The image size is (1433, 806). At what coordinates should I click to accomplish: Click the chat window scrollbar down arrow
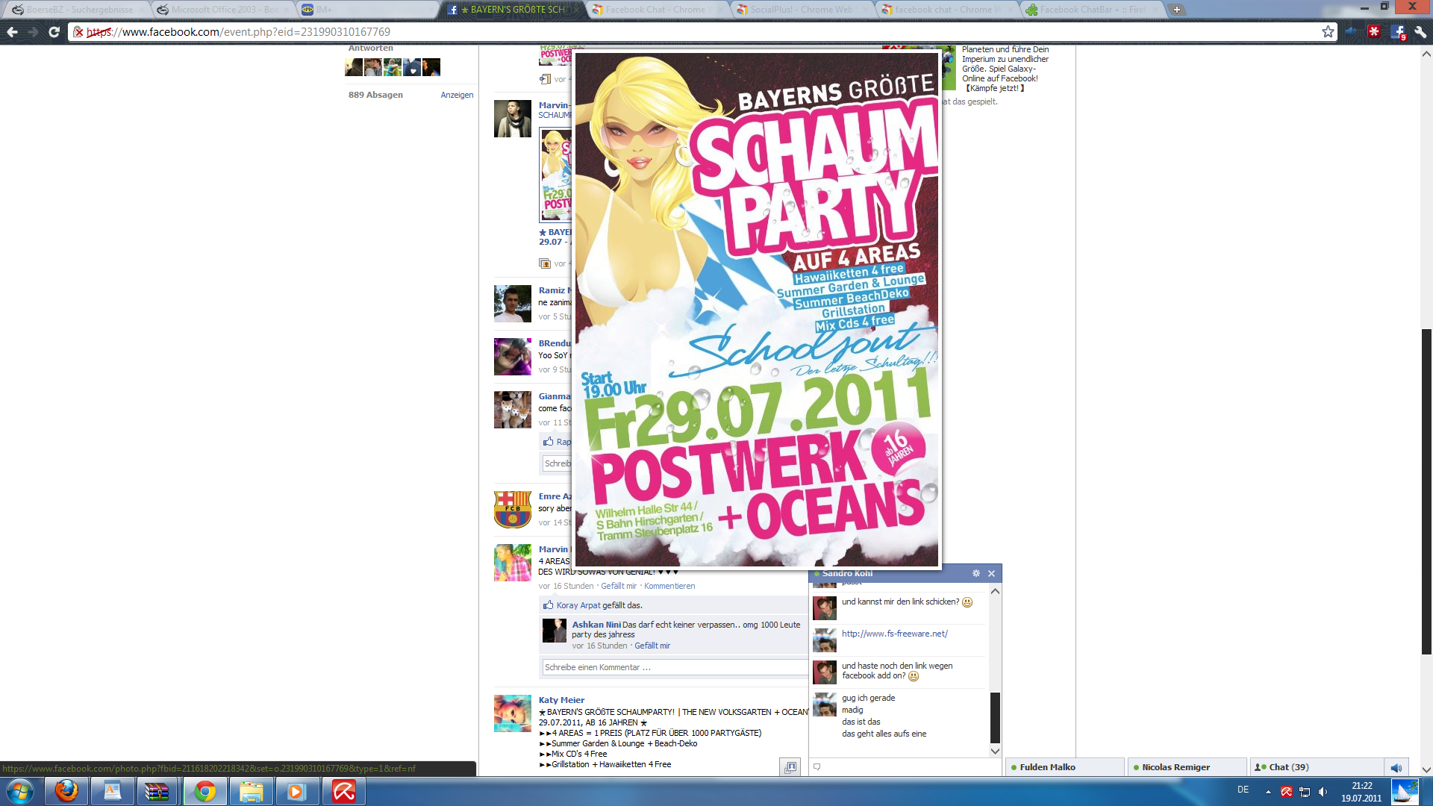[x=995, y=751]
